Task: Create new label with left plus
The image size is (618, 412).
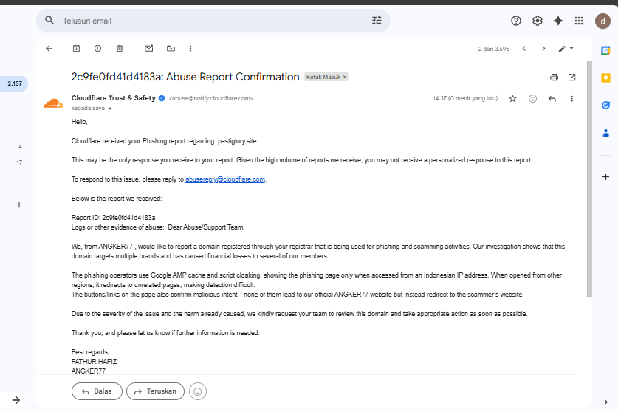Action: [19, 205]
